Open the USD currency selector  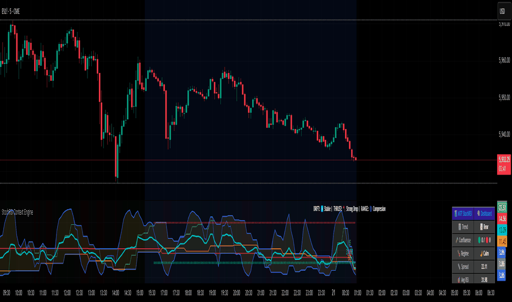pos(502,11)
